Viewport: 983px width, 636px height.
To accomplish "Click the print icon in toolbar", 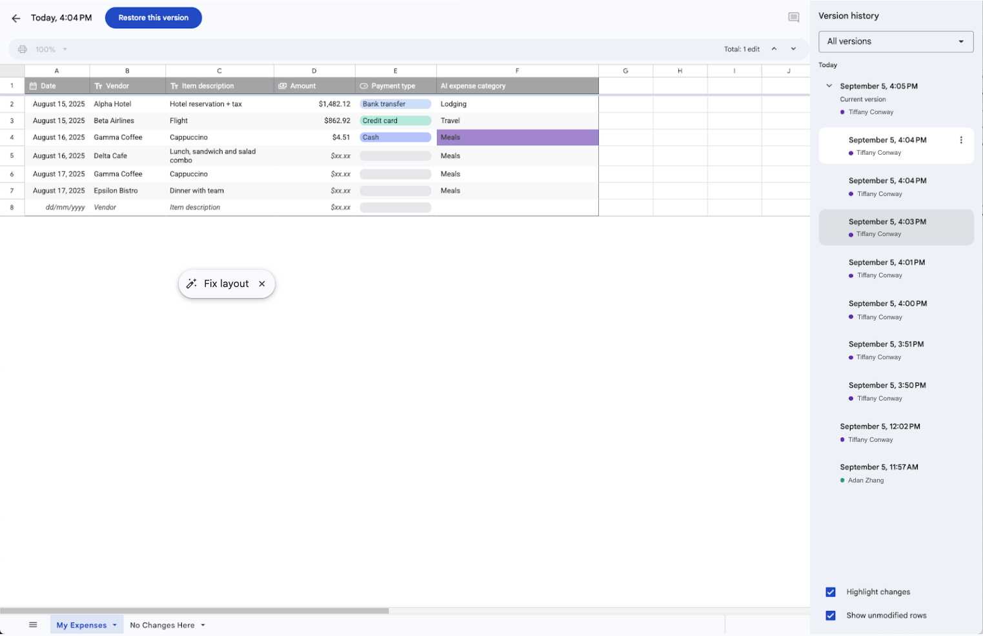I will [x=23, y=49].
